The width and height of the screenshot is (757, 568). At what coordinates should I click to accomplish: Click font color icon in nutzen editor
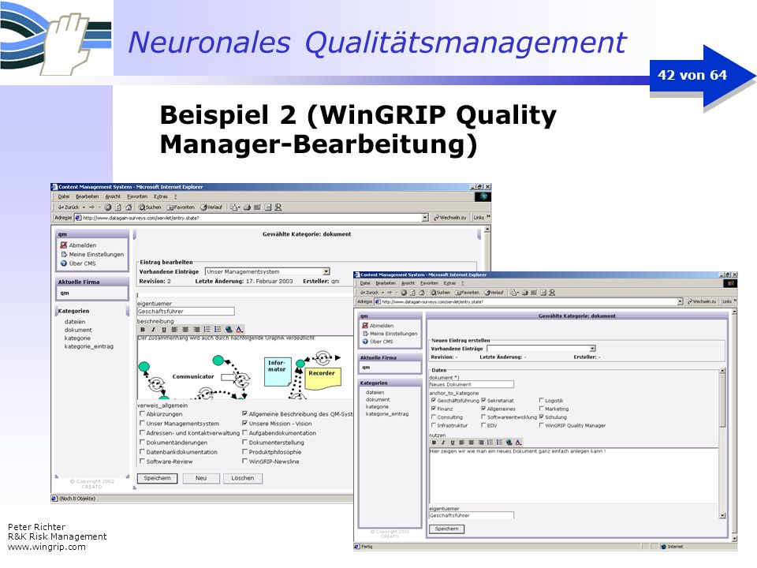click(x=518, y=443)
